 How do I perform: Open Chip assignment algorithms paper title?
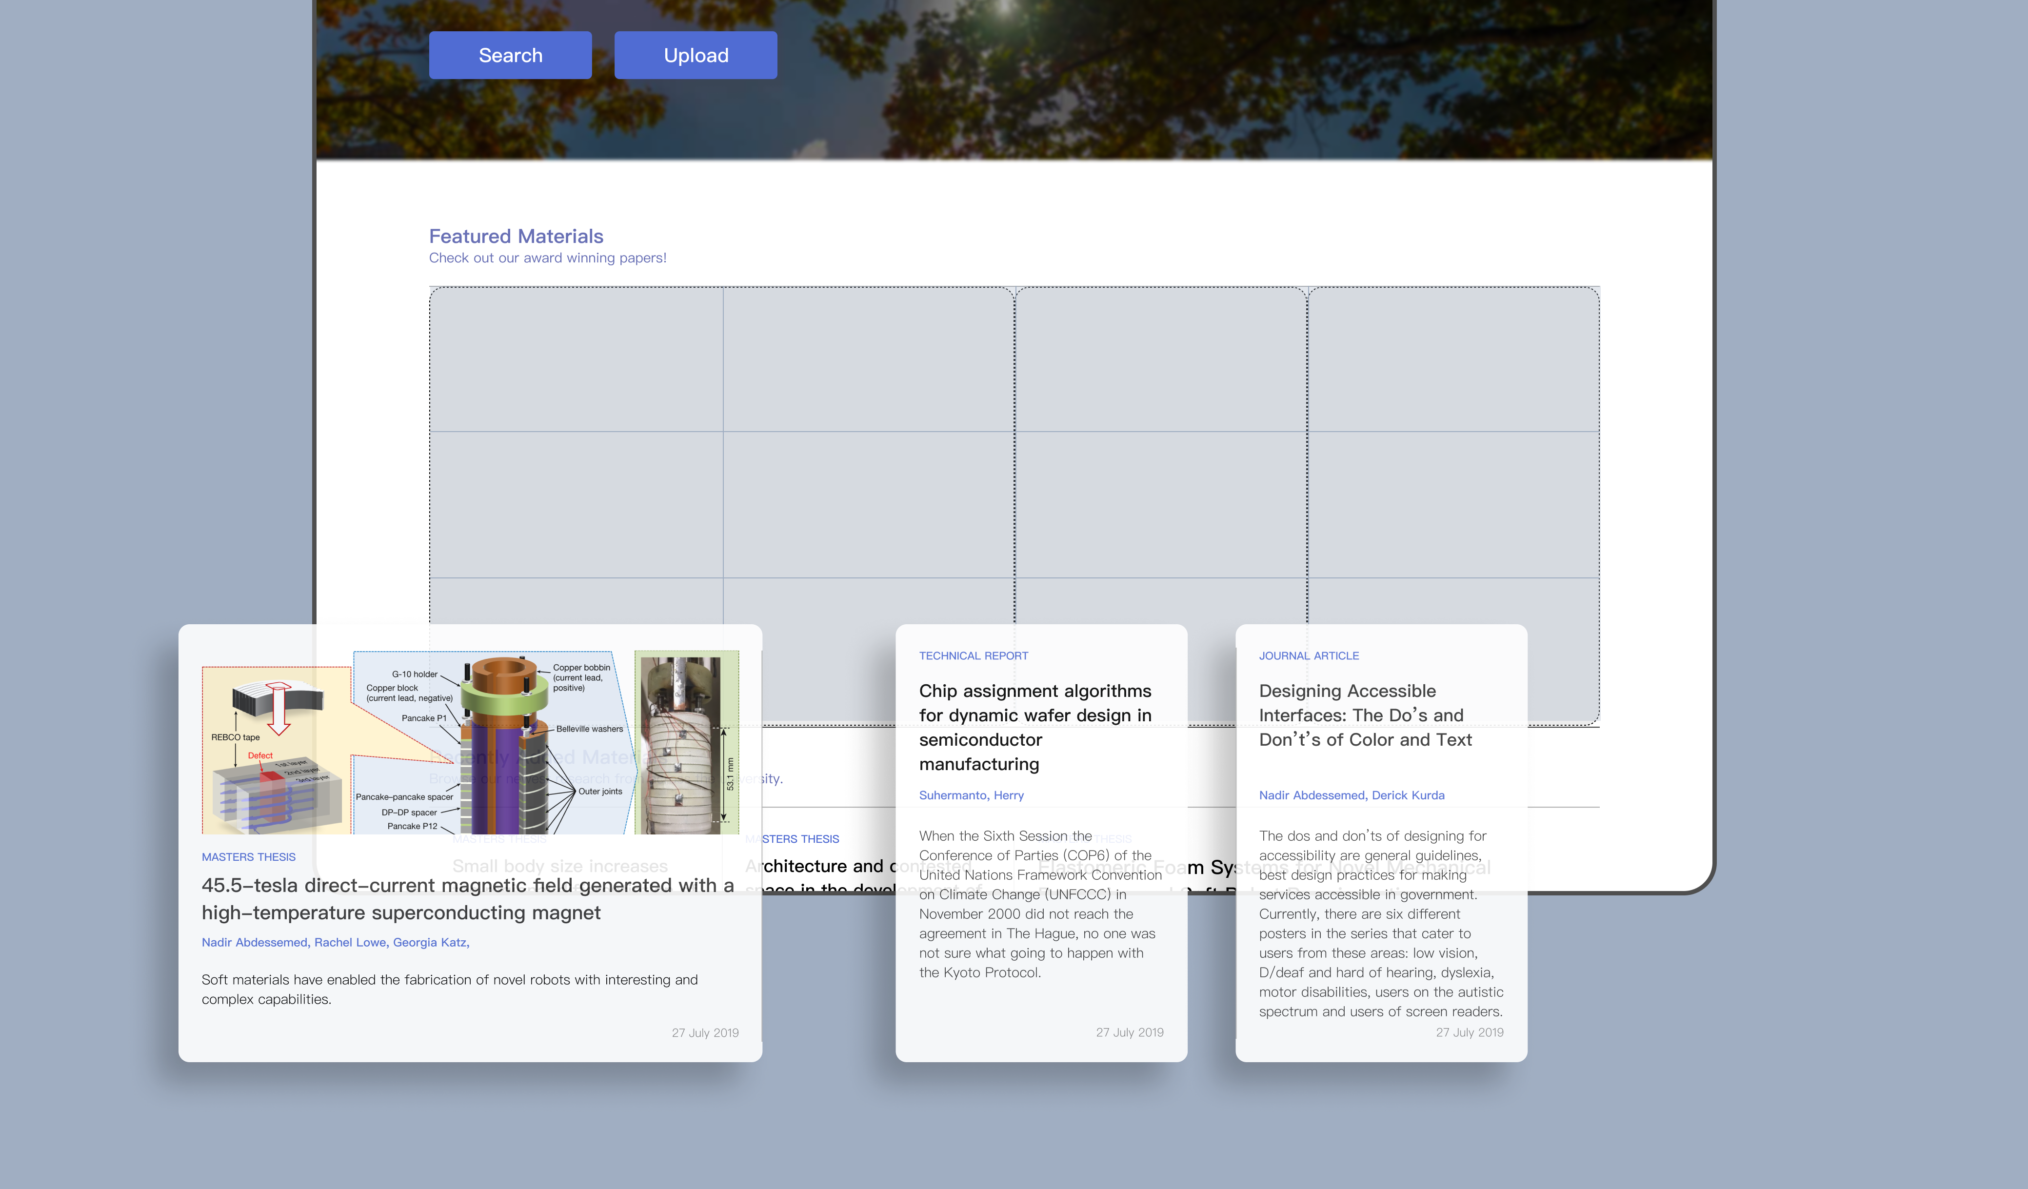[x=1036, y=727]
